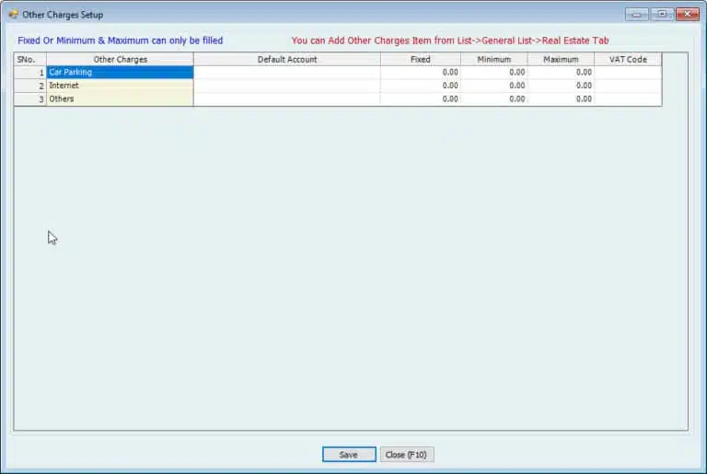Click the Other Charges column header
Screen dimensions: 707x474
click(x=120, y=59)
